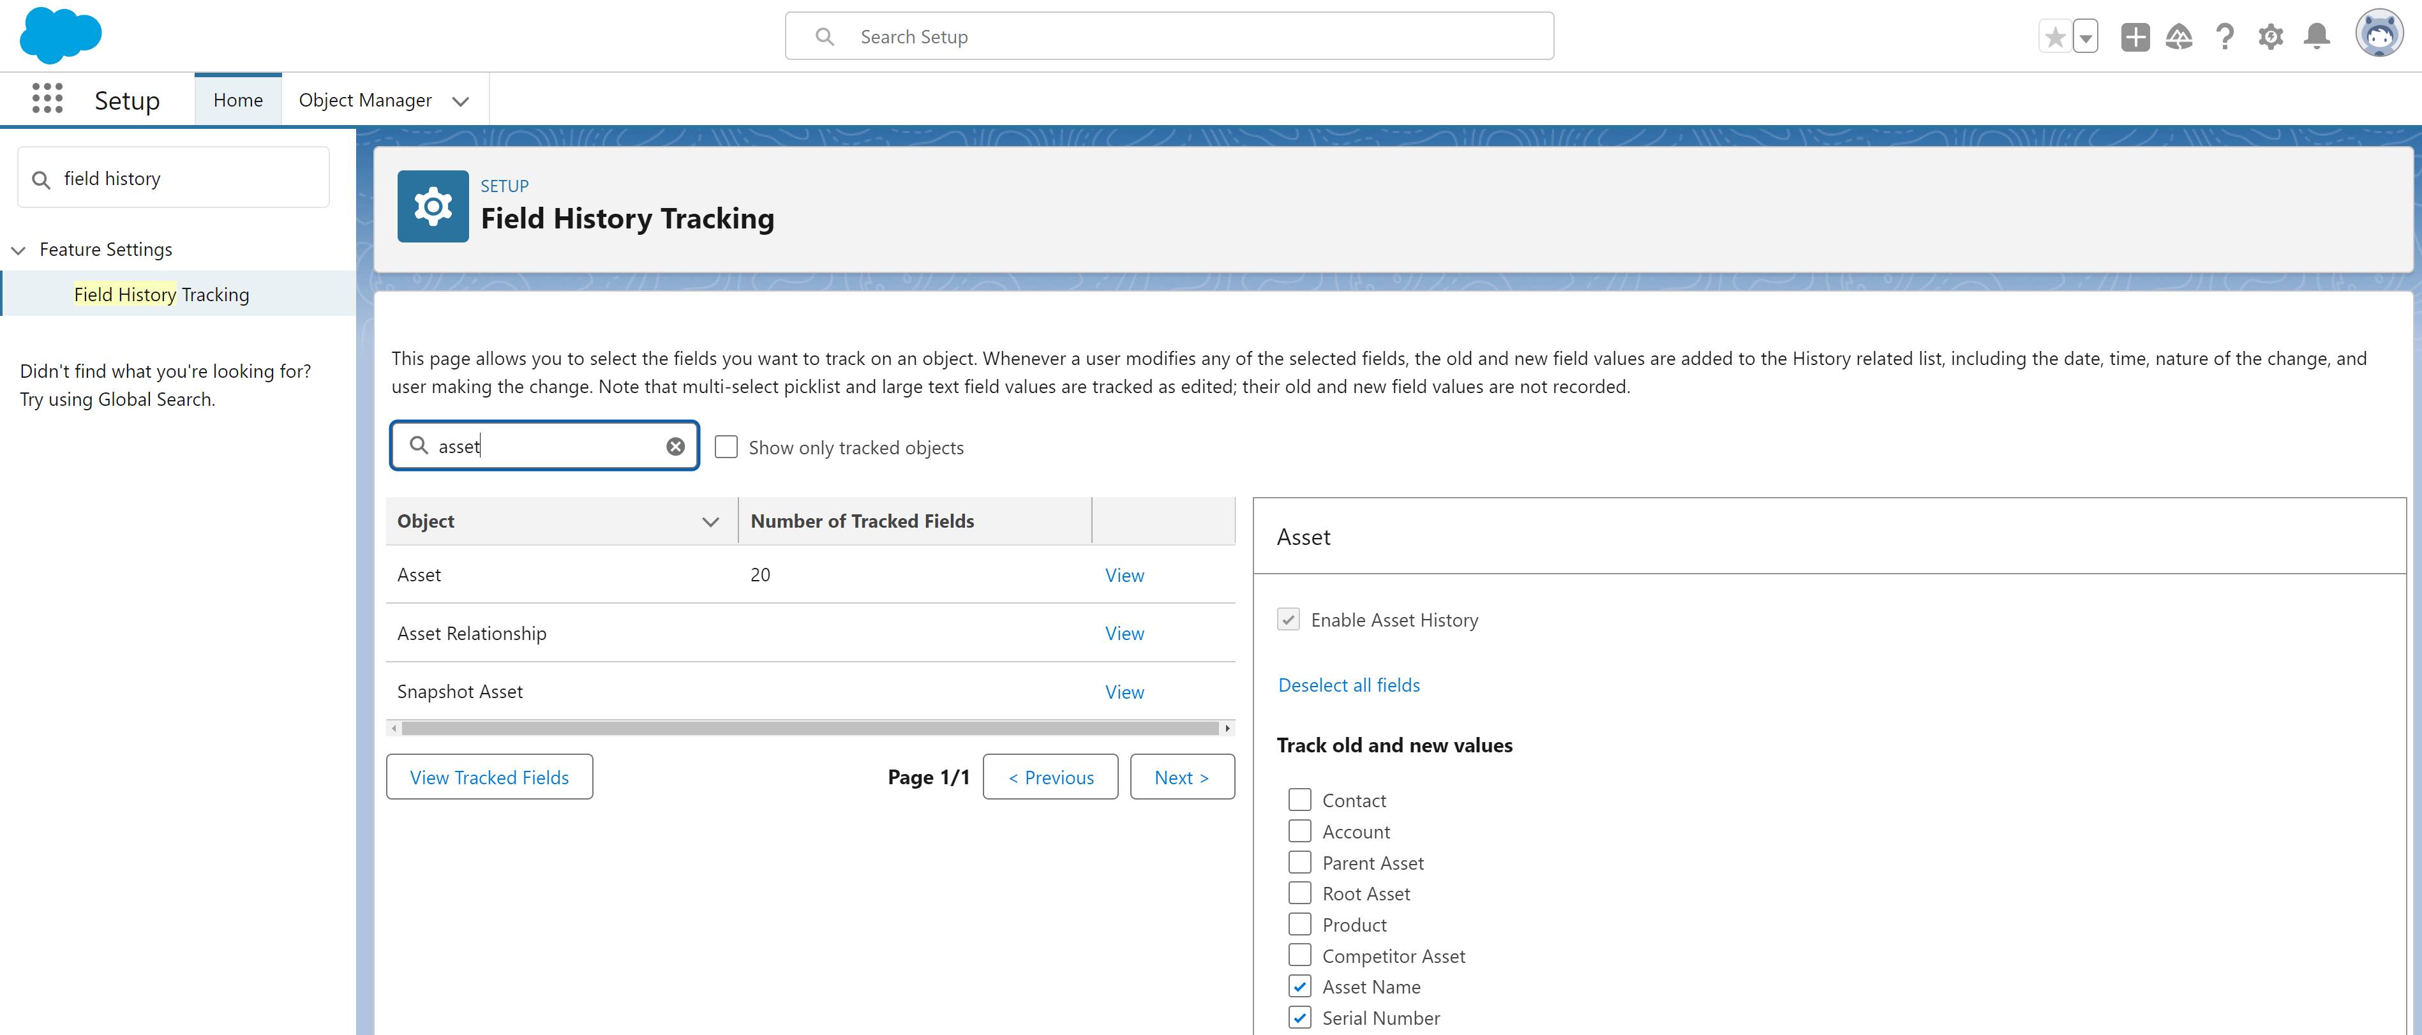Click the Track old and new values heading
The height and width of the screenshot is (1035, 2422).
pos(1394,745)
